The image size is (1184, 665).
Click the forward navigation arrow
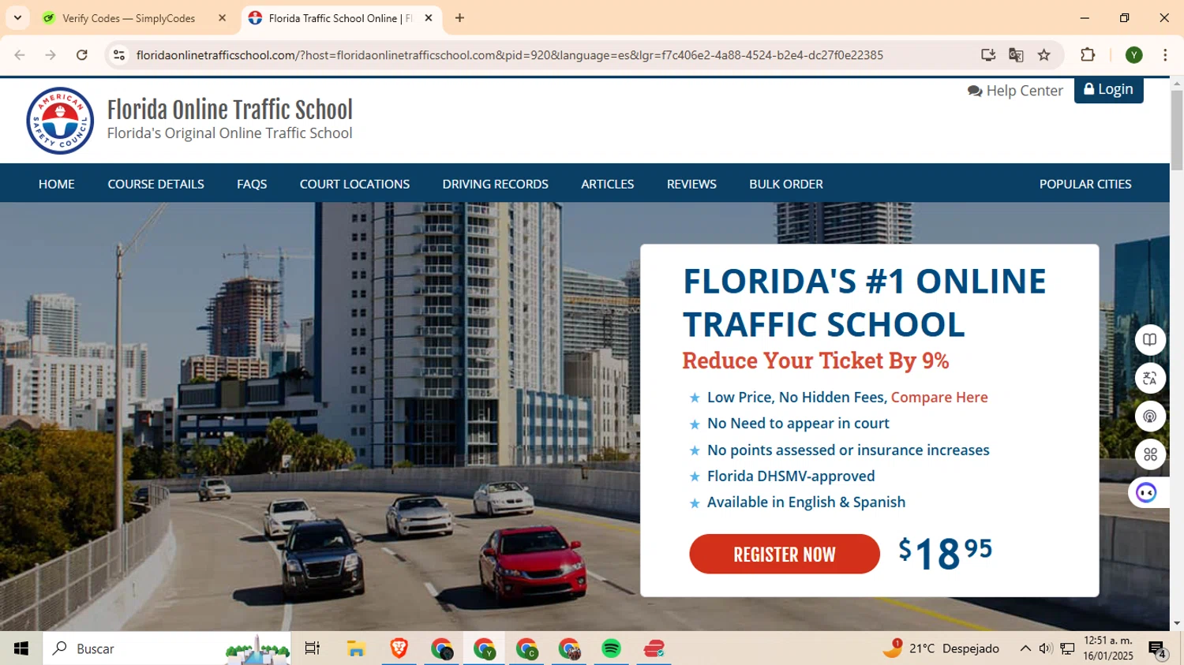51,55
